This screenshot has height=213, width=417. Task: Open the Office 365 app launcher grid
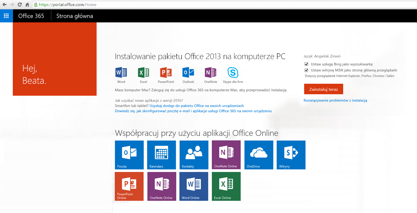[7, 16]
